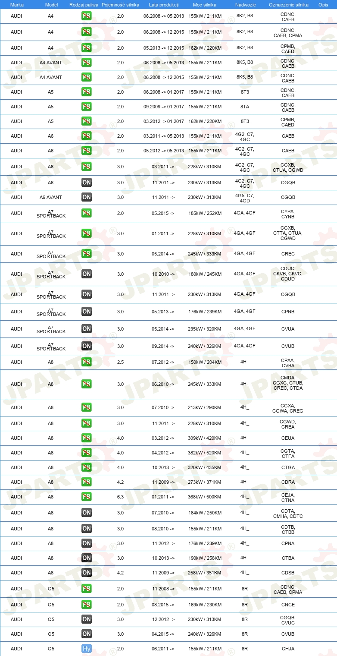Viewport: 337px width, 656px height.
Task: Click the Pojemność silnika column header
Action: tap(120, 5)
